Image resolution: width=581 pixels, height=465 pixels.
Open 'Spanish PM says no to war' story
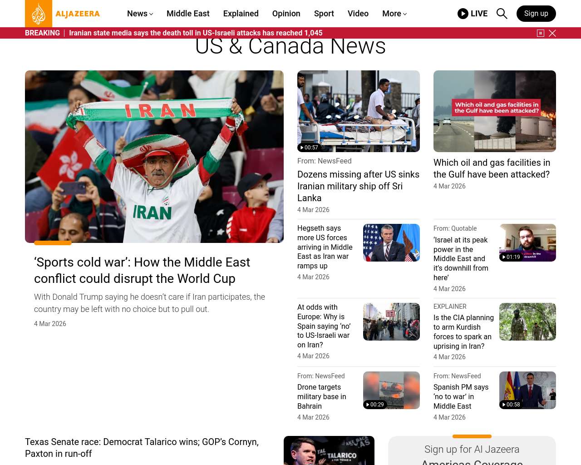[x=461, y=396]
